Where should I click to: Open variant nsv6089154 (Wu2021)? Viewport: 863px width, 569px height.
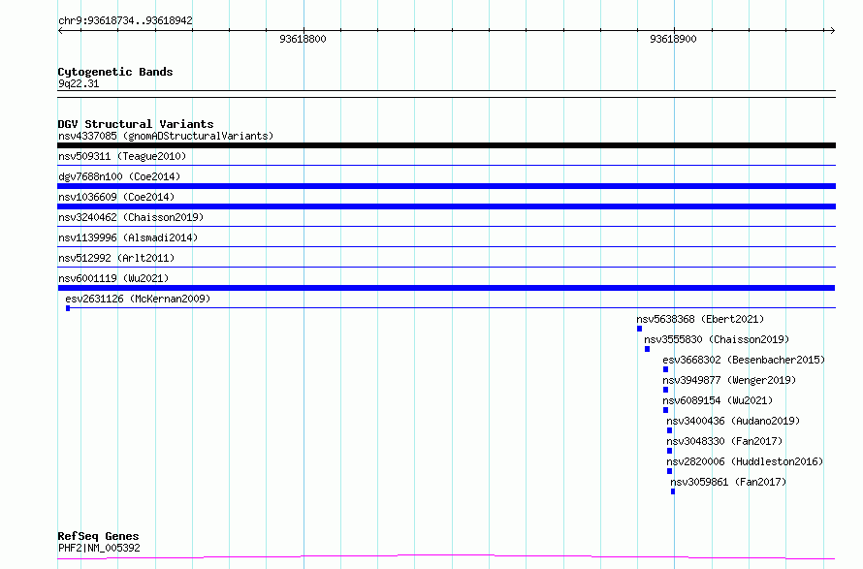pyautogui.click(x=718, y=400)
